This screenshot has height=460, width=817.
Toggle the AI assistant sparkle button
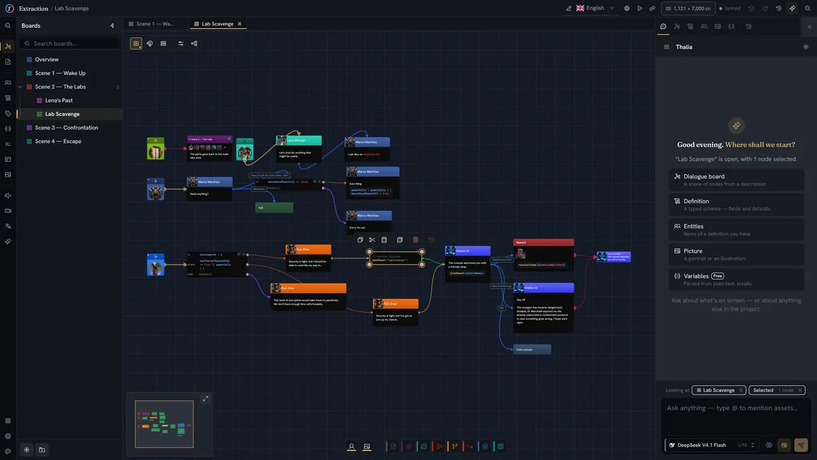point(792,8)
